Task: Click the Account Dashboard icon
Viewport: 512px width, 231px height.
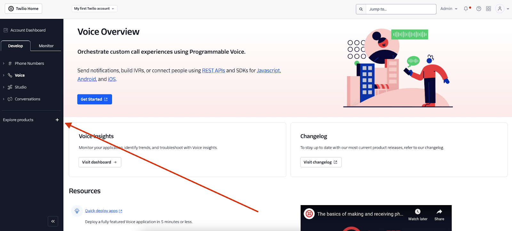Action: coord(5,30)
